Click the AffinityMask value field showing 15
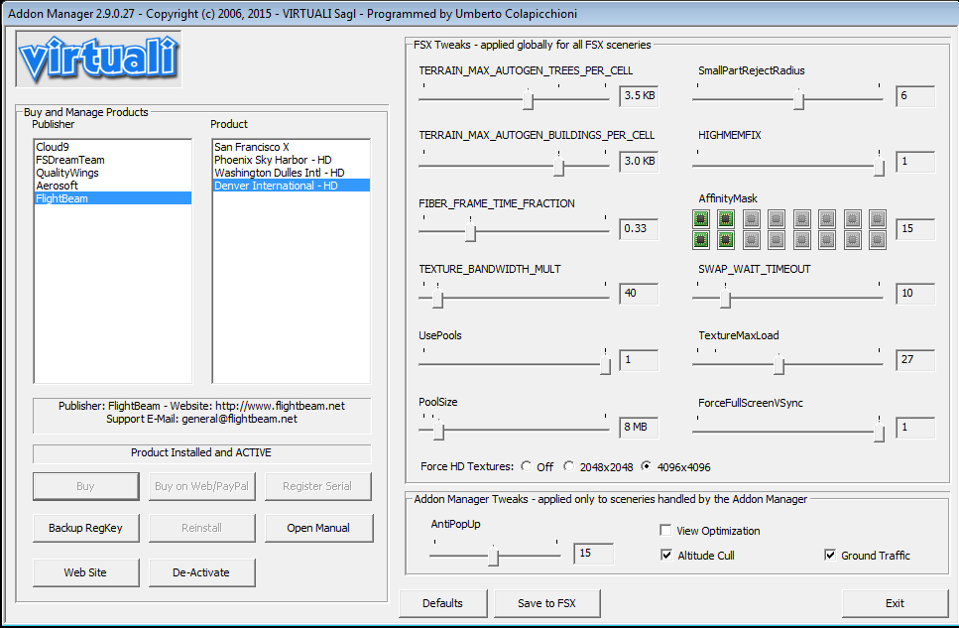The height and width of the screenshot is (628, 959). point(915,229)
